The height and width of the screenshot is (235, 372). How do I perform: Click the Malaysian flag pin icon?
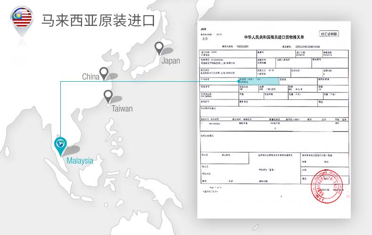(x=21, y=19)
